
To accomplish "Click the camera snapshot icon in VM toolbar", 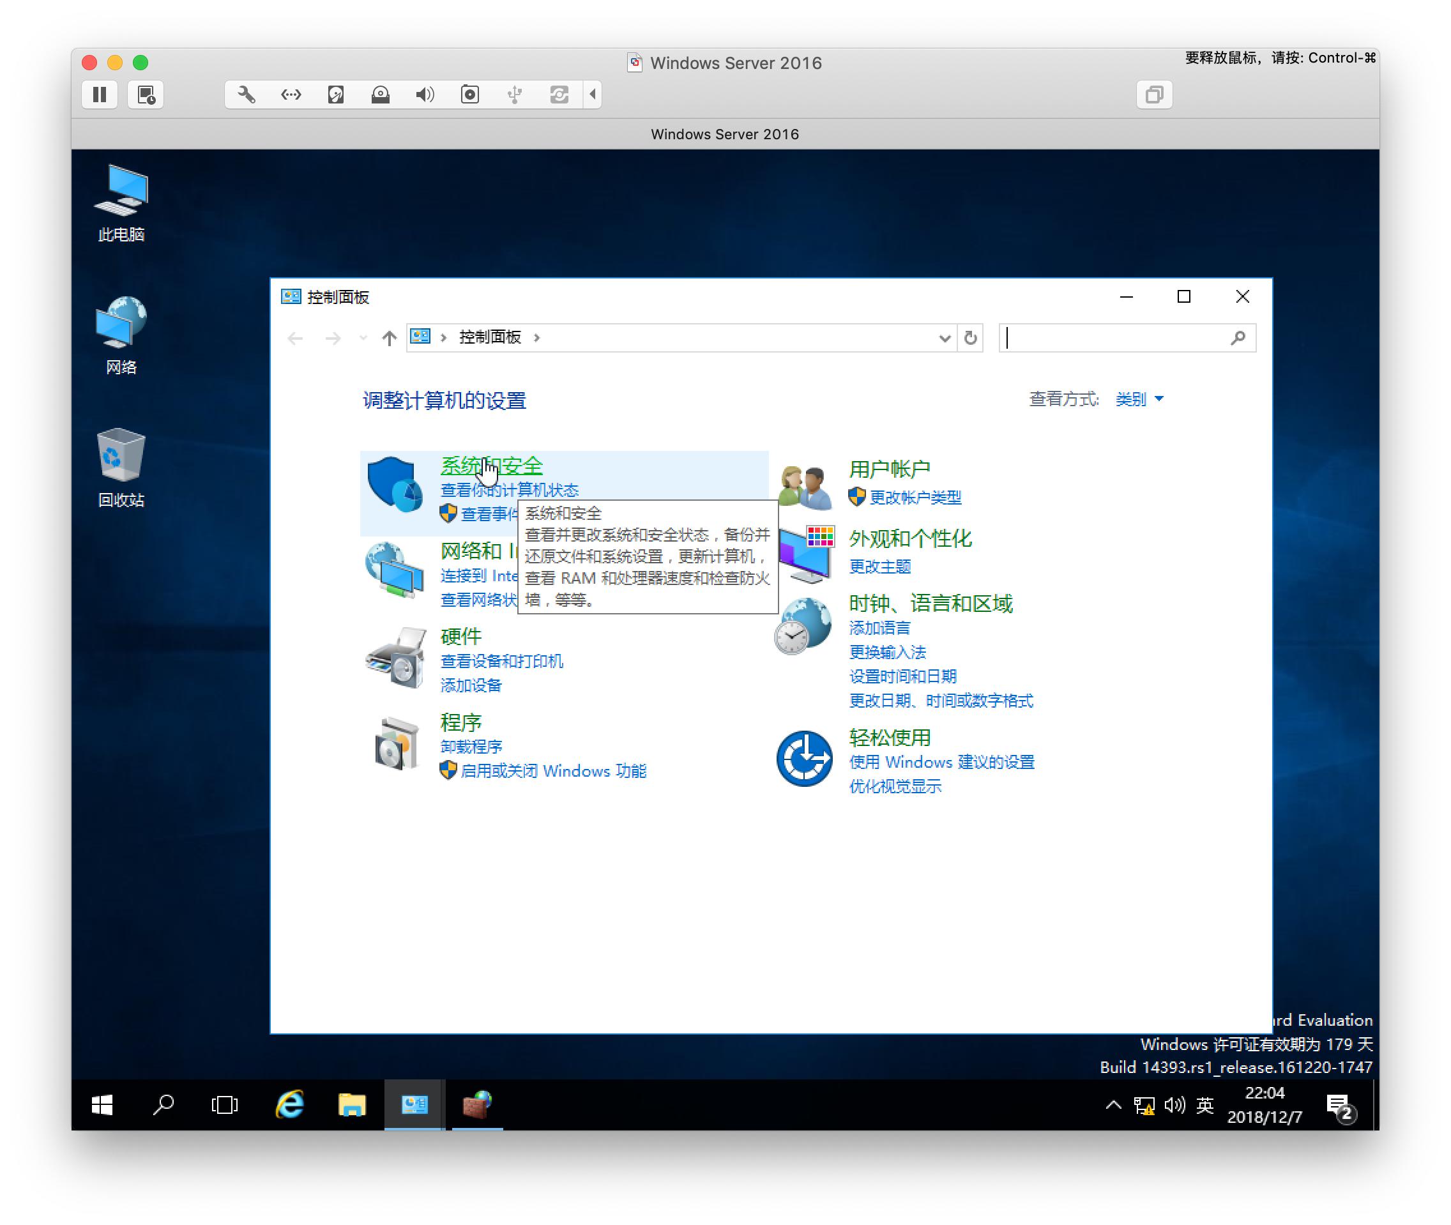I will (470, 95).
